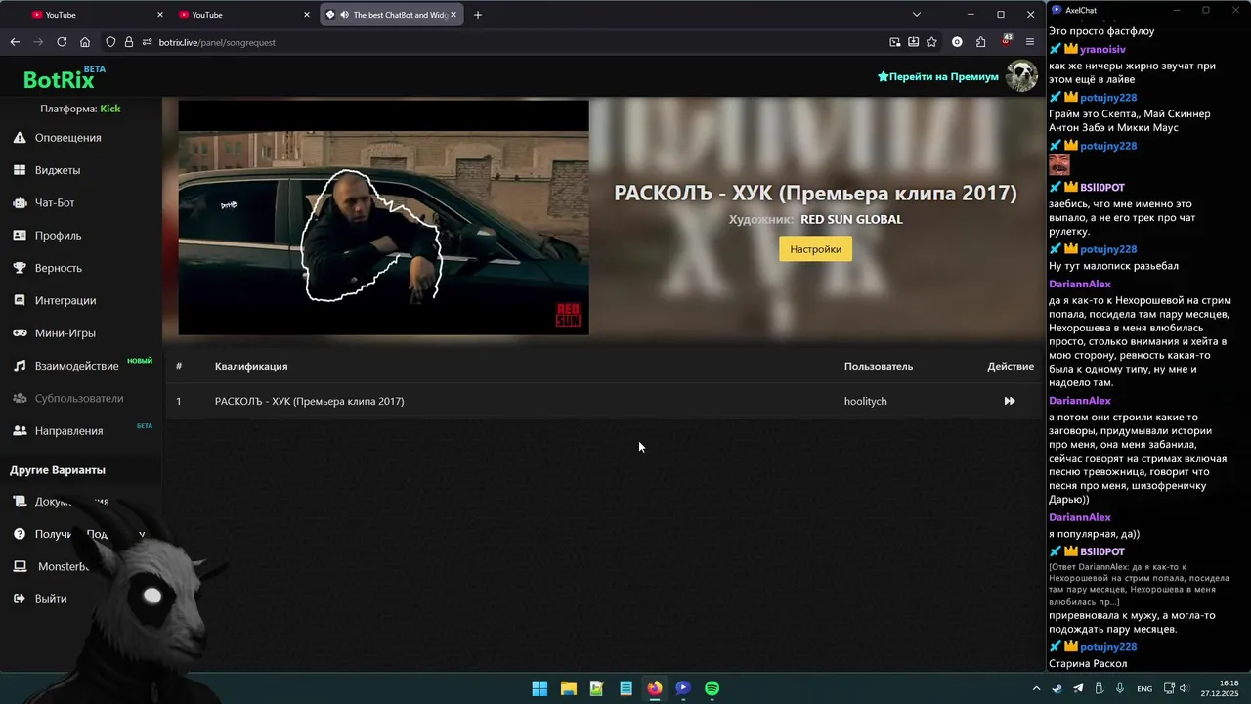Click platform label Kick
1251x704 pixels.
point(110,109)
